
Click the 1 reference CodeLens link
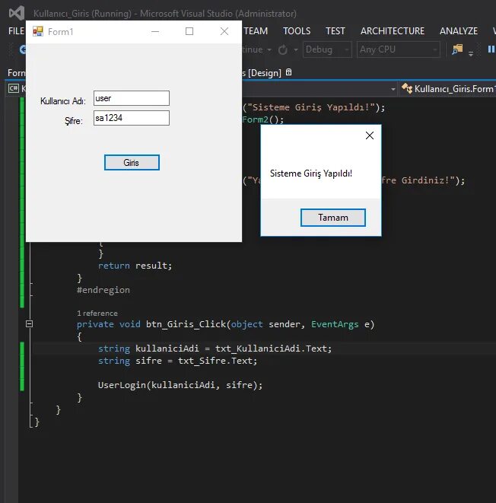click(97, 313)
